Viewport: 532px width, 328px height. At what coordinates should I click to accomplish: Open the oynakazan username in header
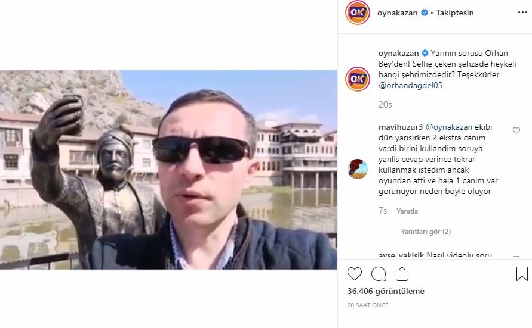coord(397,13)
